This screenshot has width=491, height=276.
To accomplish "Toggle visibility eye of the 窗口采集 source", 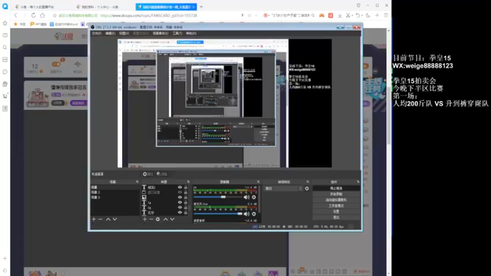I will click(180, 192).
